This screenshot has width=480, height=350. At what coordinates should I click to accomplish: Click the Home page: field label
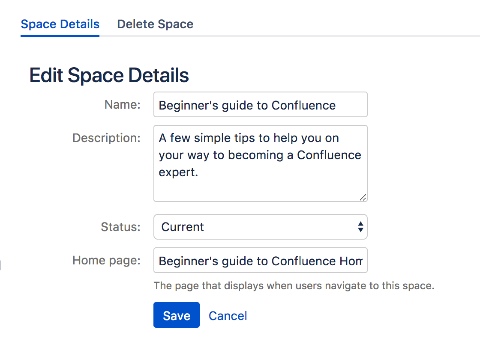pyautogui.click(x=106, y=260)
